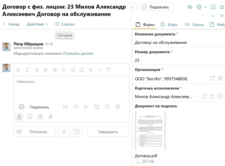This screenshot has height=166, width=225.
Task: Open the Списки menu
Action: coord(64,24)
